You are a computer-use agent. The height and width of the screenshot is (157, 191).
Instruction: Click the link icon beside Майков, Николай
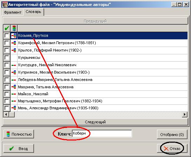tap(14, 94)
